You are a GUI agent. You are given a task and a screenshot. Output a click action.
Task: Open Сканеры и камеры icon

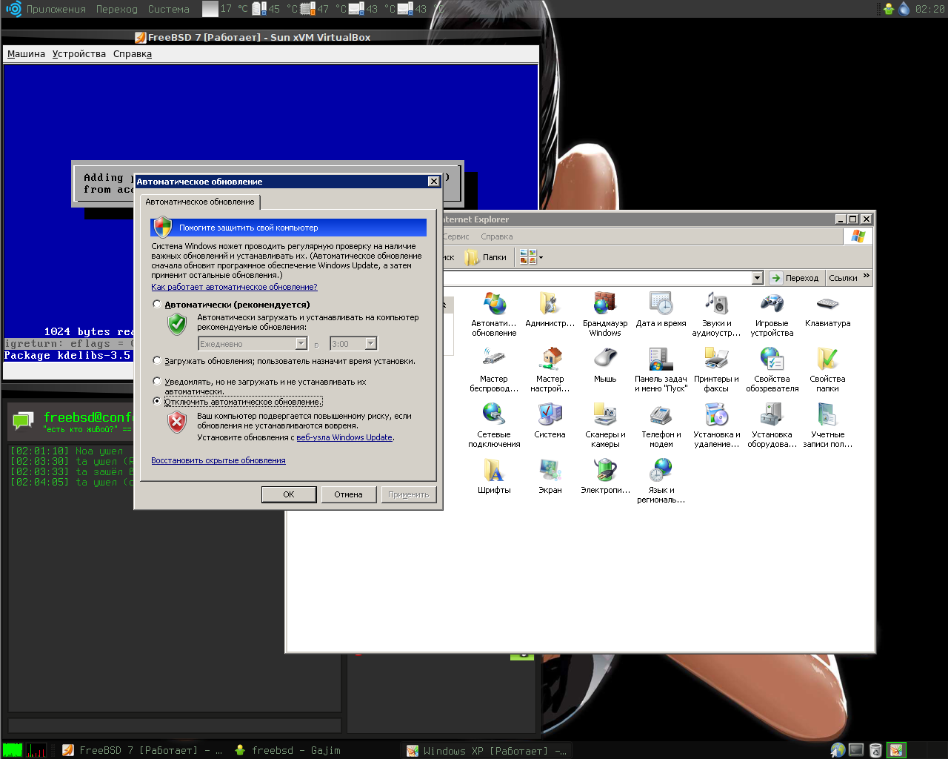coord(605,425)
